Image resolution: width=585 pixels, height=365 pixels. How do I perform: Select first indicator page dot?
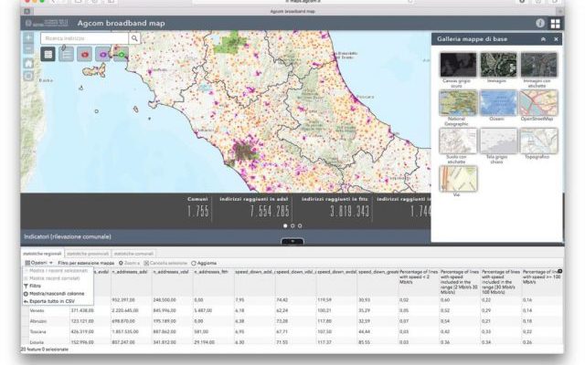point(285,225)
